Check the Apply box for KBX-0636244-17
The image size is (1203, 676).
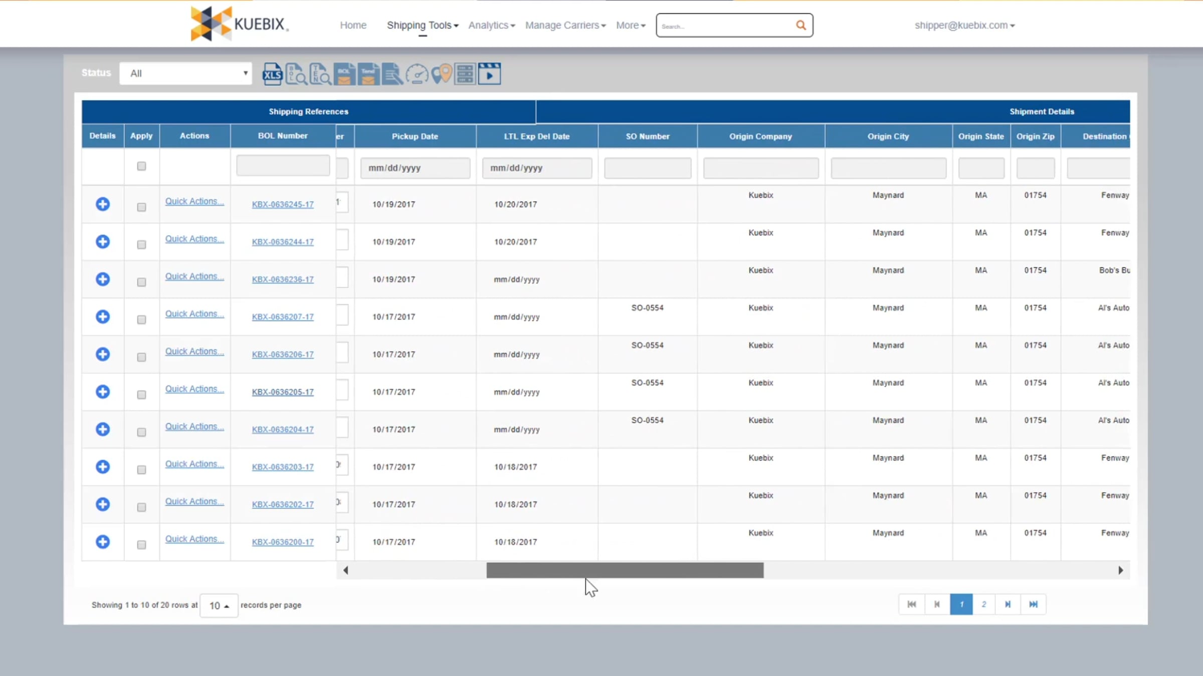pyautogui.click(x=141, y=245)
